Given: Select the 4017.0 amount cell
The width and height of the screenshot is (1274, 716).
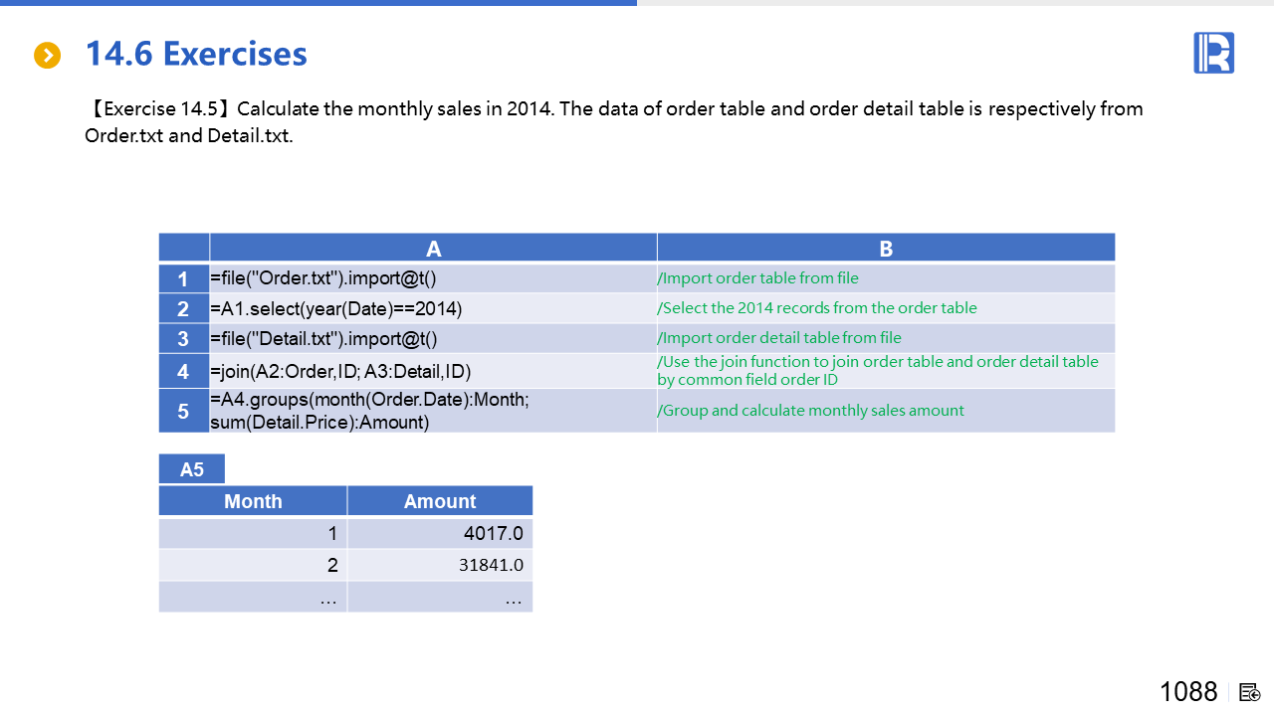Looking at the screenshot, I should (x=493, y=534).
